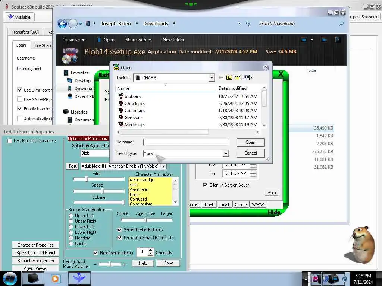Select Upper Left start position
The width and height of the screenshot is (382, 286).
(x=71, y=216)
